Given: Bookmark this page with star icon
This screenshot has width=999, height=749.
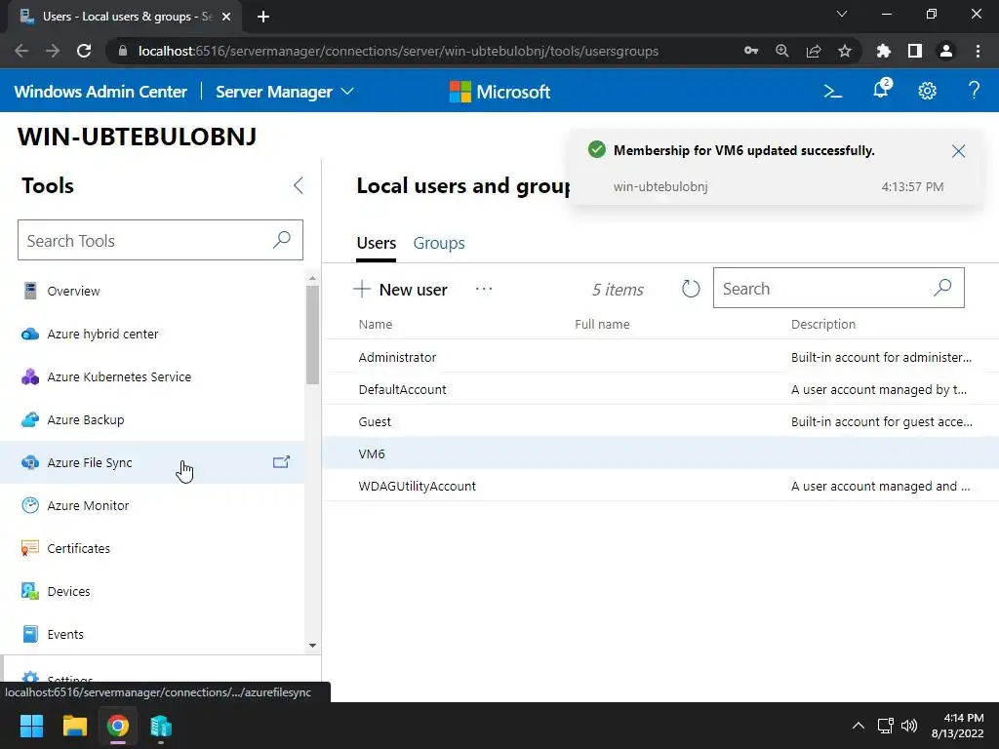Looking at the screenshot, I should (844, 51).
